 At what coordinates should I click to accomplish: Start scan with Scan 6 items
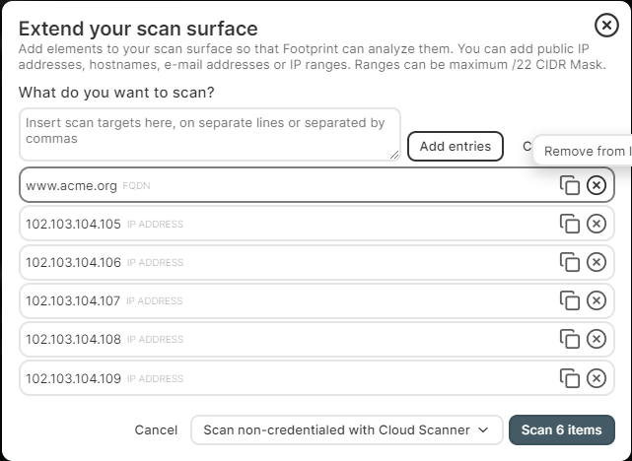pyautogui.click(x=561, y=430)
